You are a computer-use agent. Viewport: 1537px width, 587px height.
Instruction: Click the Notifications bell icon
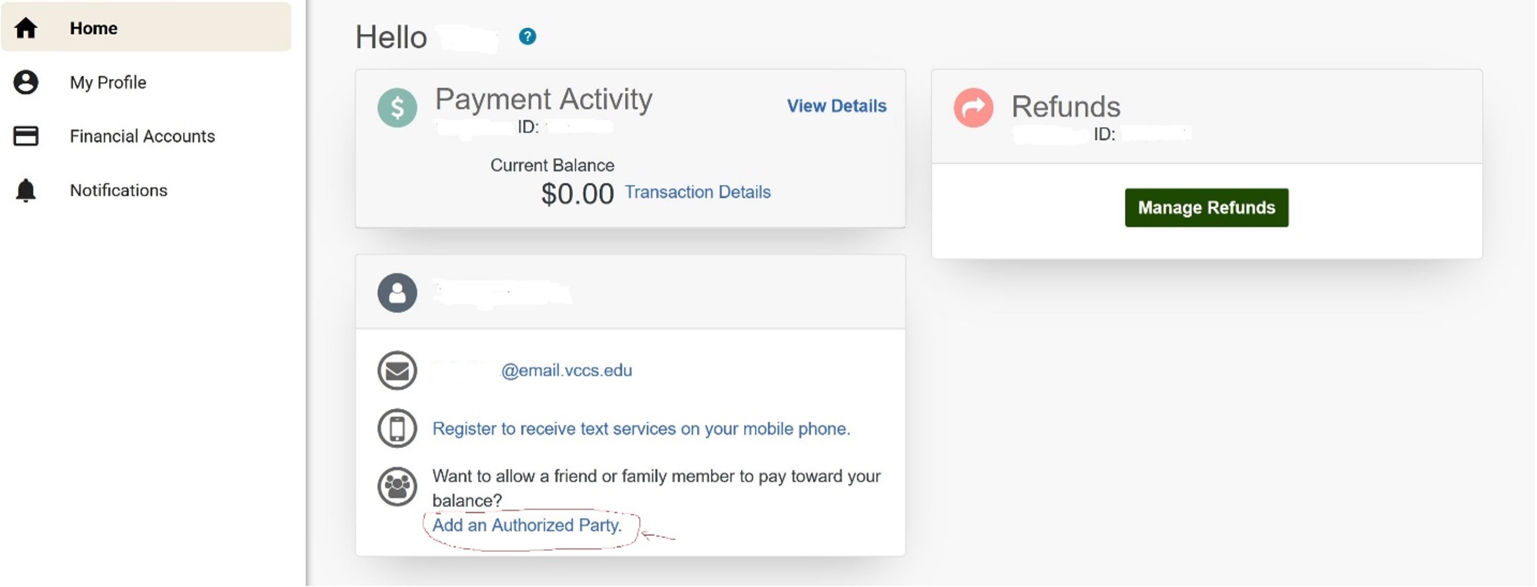pos(26,190)
